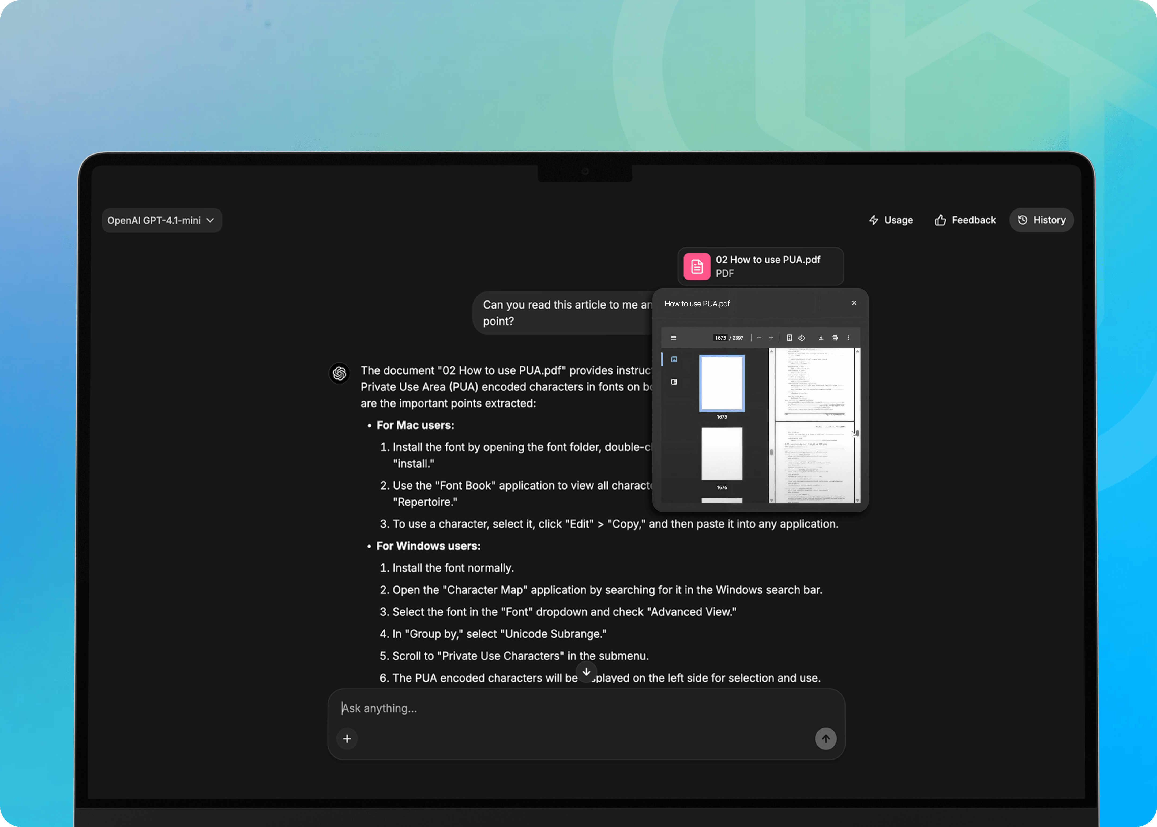Click the scroll-to-bottom arrow in the chat
Viewport: 1157px width, 827px height.
tap(586, 672)
